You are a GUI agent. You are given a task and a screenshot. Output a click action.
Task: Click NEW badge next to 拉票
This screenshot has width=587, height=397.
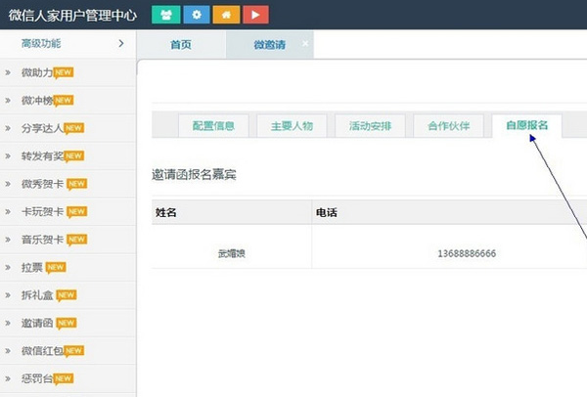coord(56,267)
